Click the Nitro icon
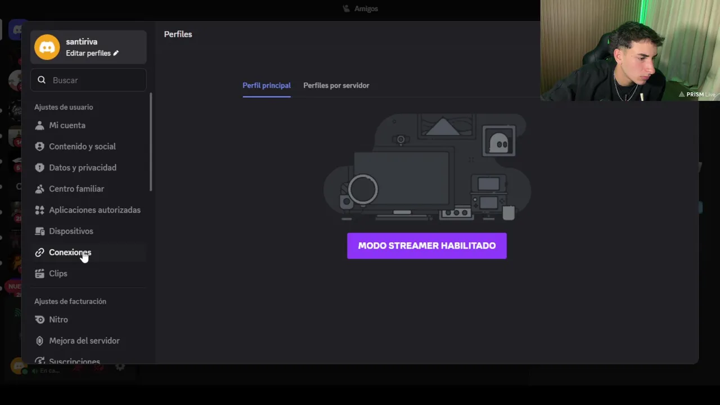 [39, 319]
